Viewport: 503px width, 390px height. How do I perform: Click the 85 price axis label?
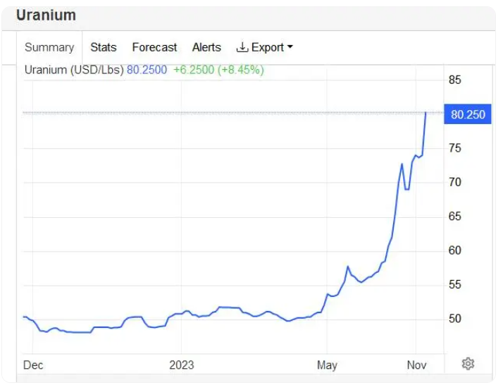click(x=455, y=80)
